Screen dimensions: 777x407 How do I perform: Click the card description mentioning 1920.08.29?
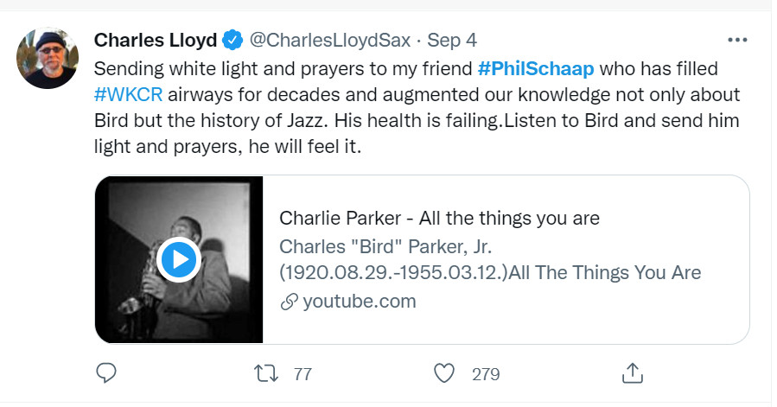tap(489, 259)
